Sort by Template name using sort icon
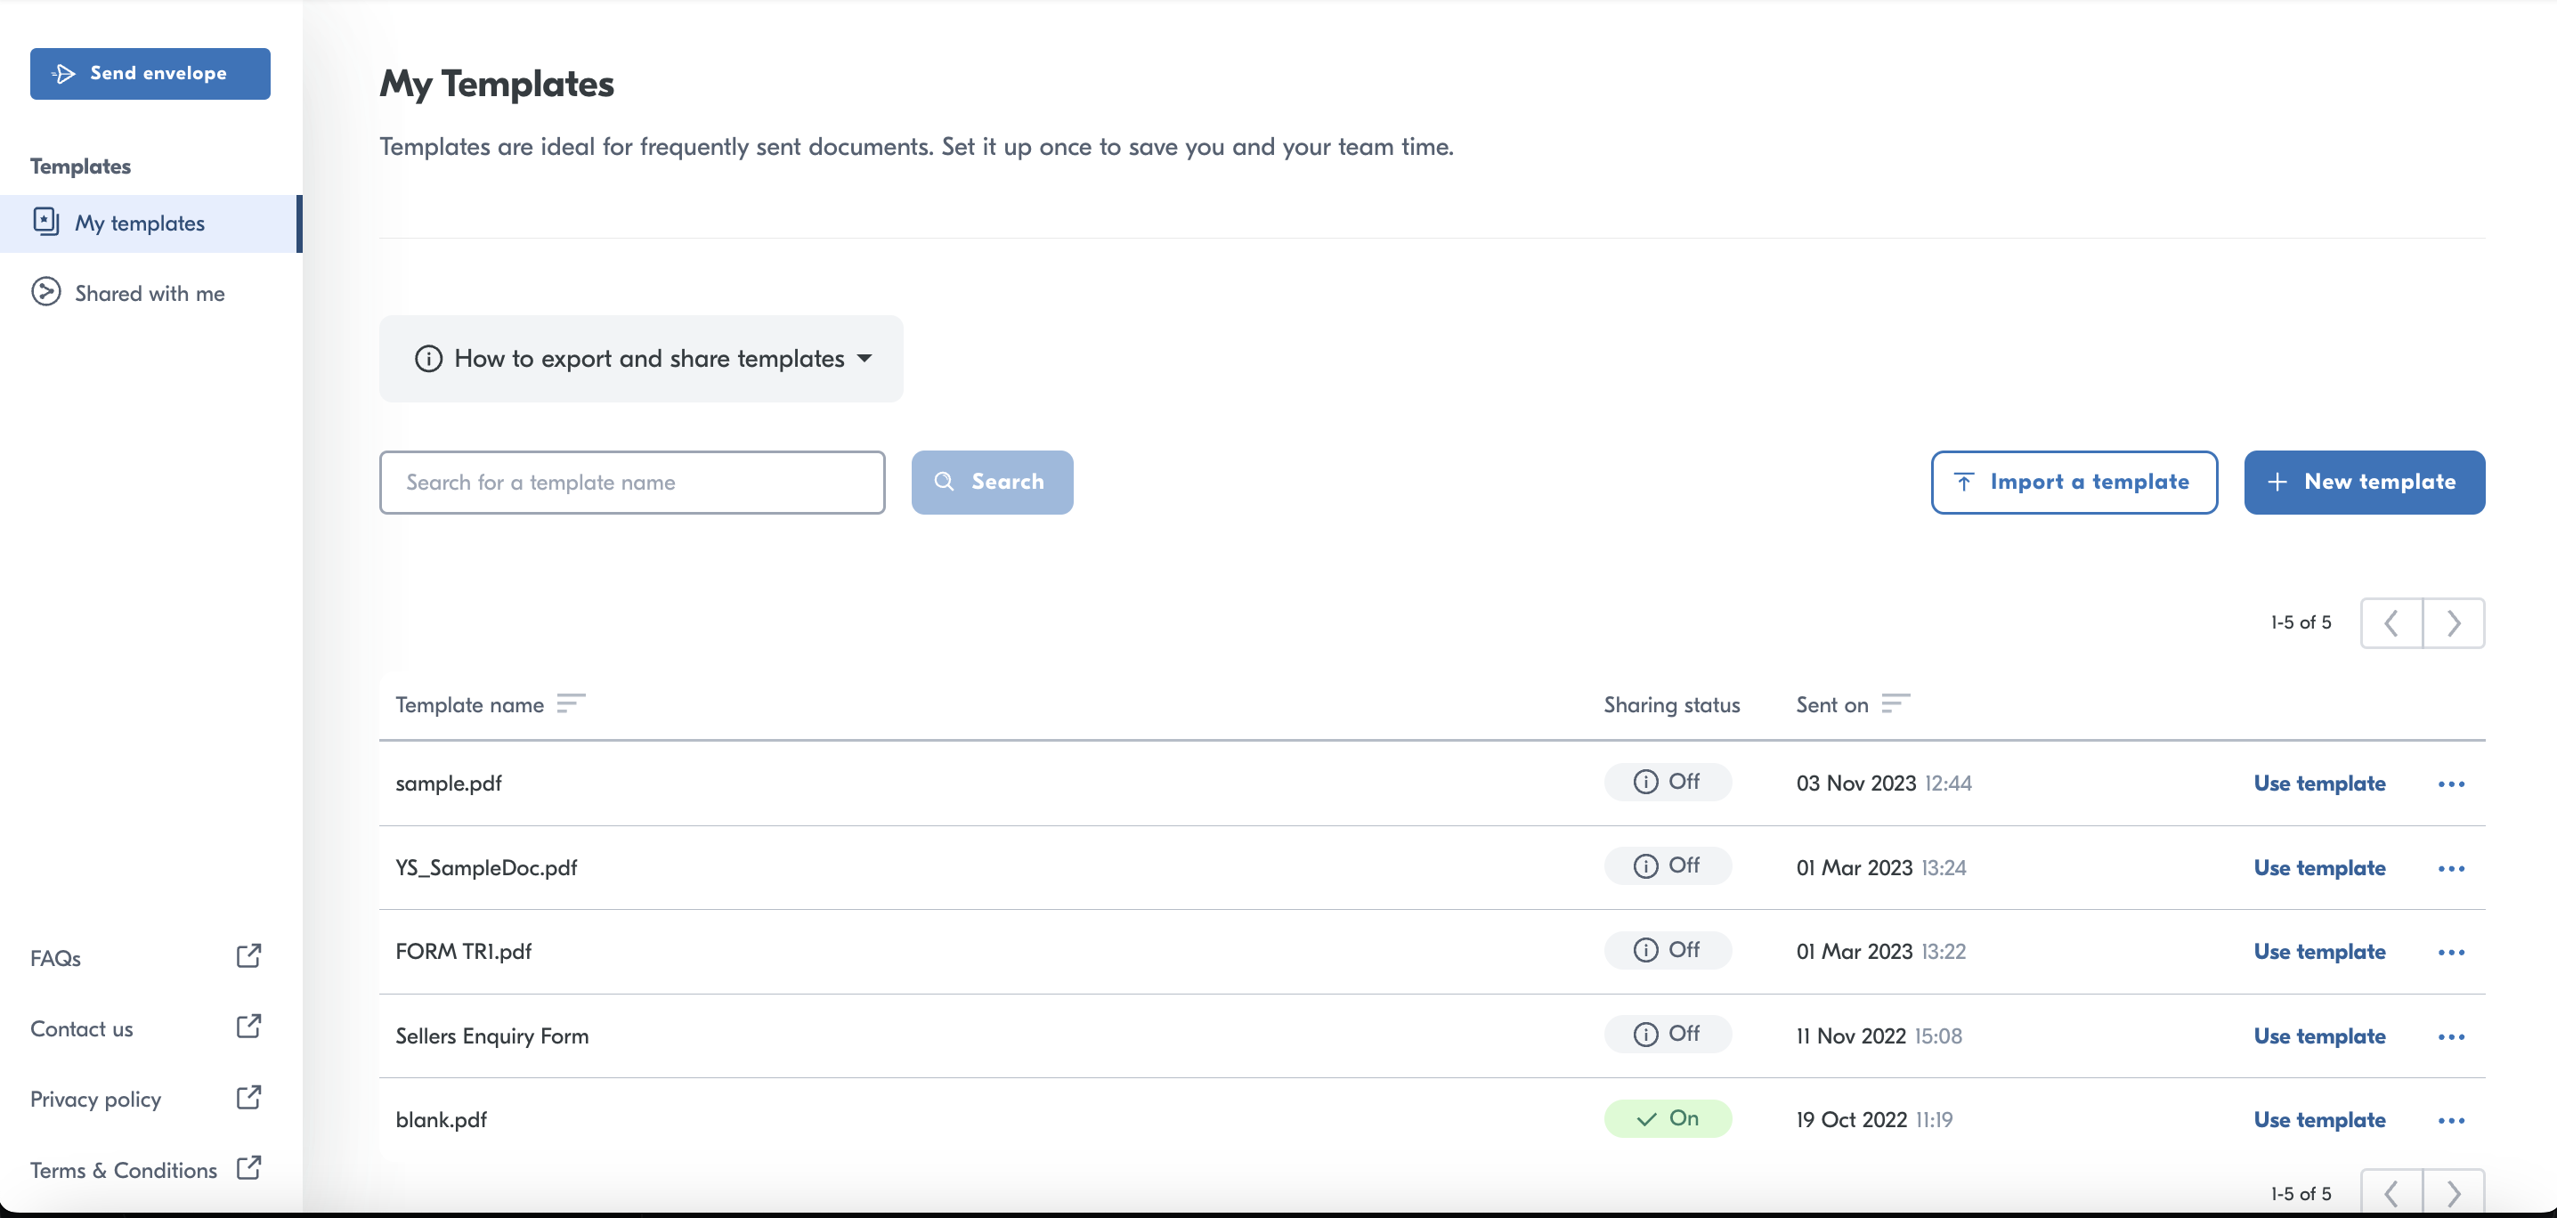The height and width of the screenshot is (1218, 2557). tap(571, 703)
